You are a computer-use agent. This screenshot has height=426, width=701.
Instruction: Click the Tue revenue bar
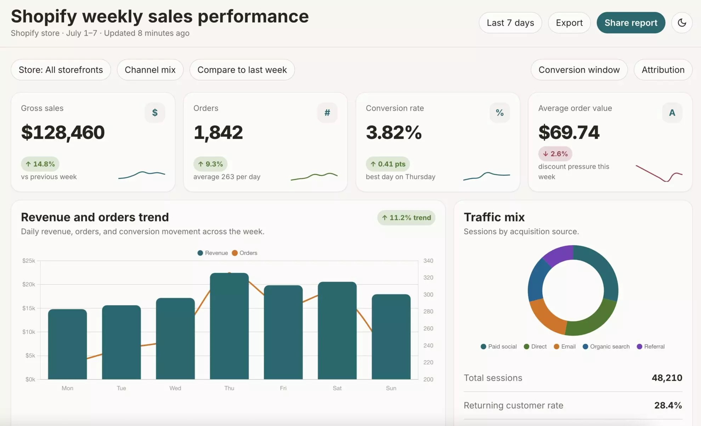click(121, 342)
